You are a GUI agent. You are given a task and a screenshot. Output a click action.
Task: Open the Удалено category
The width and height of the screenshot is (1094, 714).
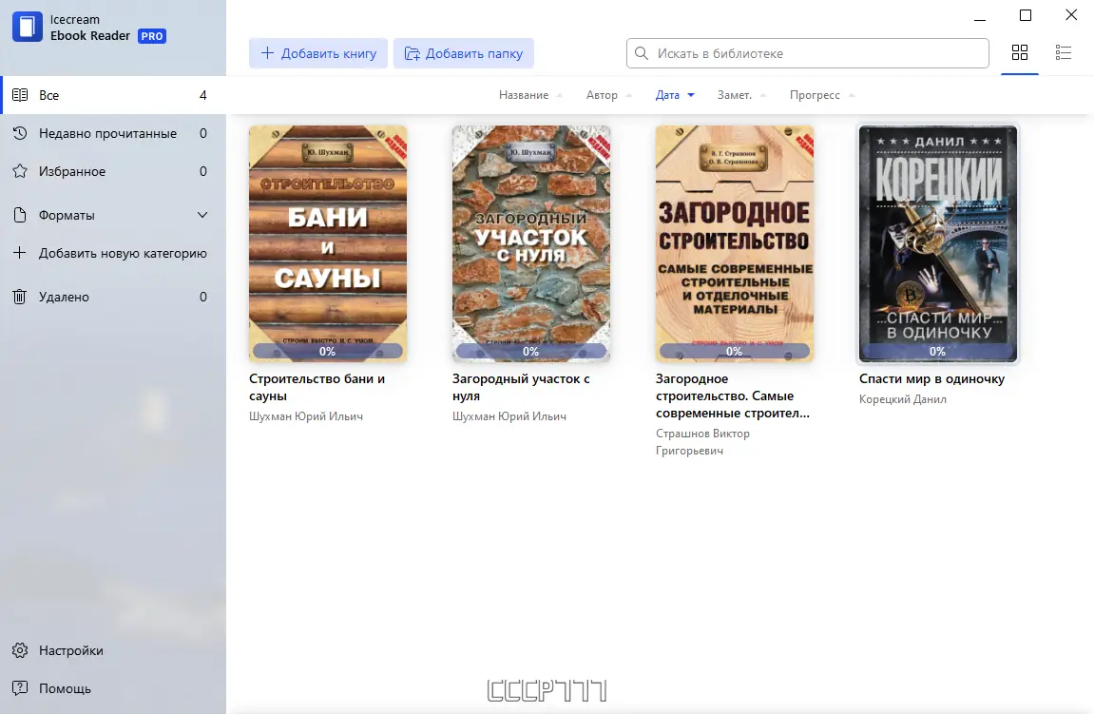tap(113, 297)
